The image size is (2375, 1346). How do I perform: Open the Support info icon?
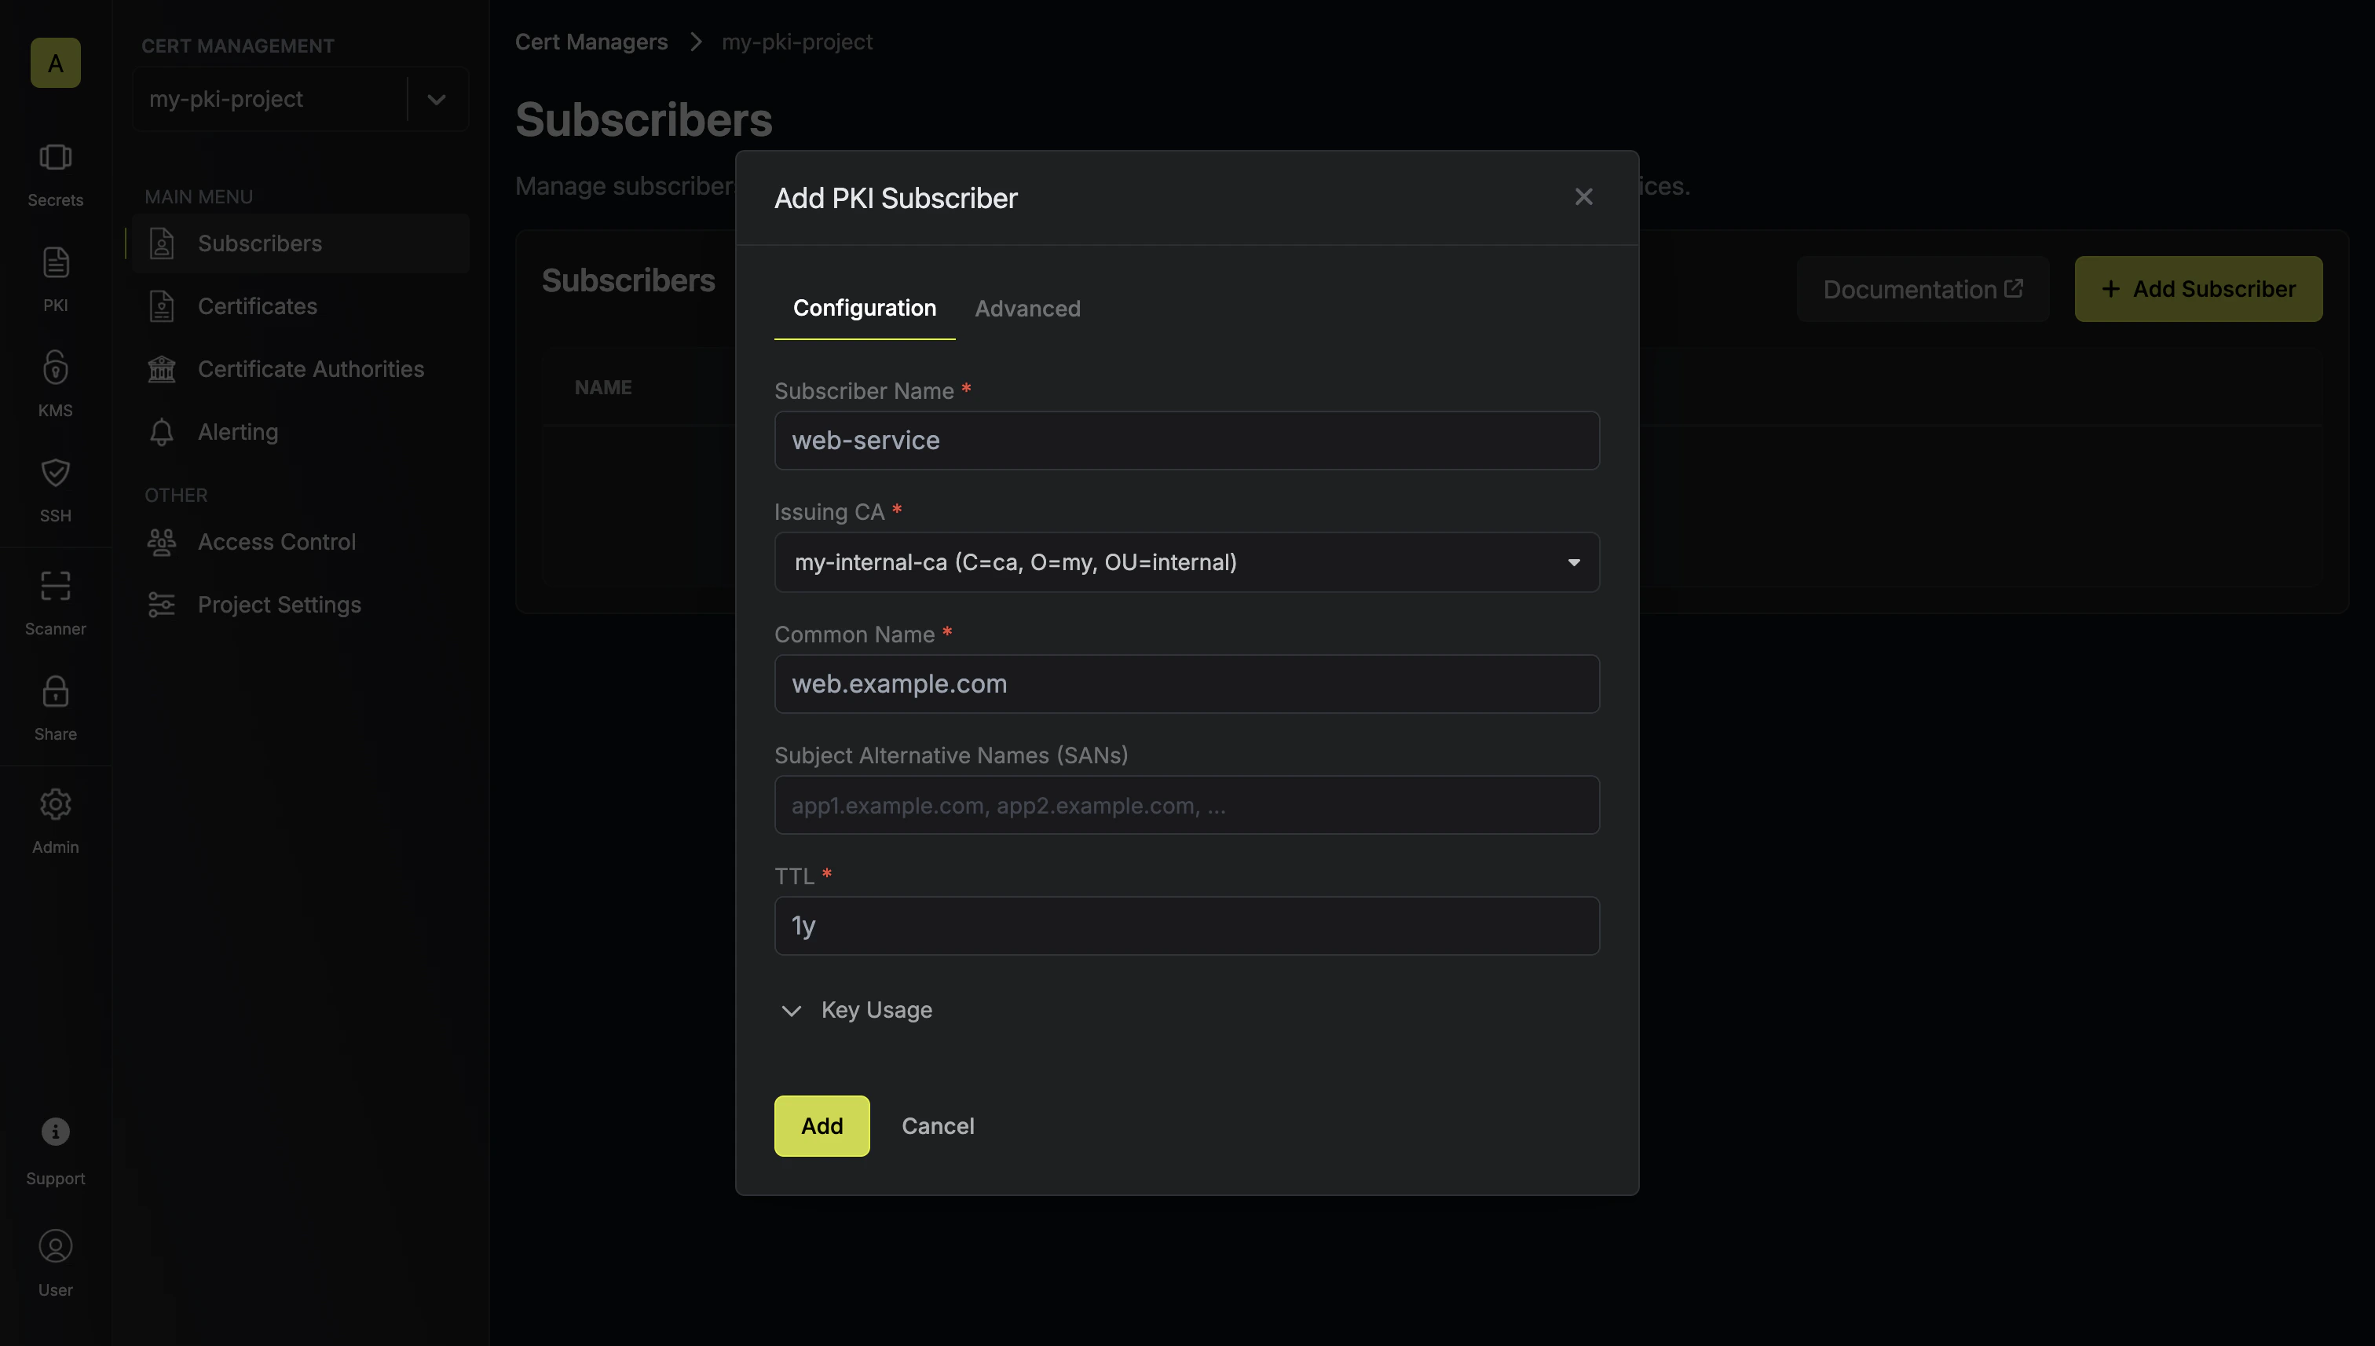(56, 1132)
